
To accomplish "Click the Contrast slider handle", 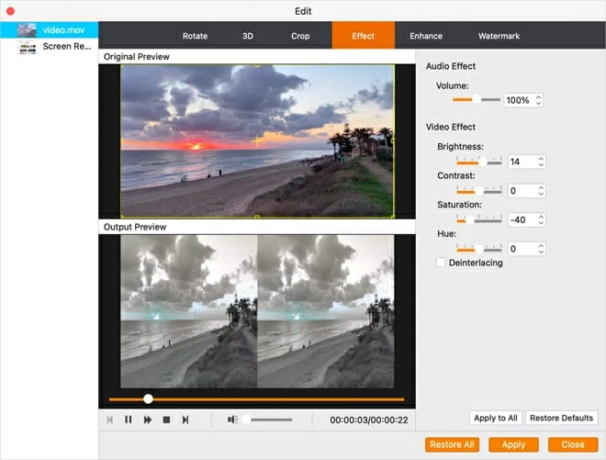I will click(x=478, y=191).
